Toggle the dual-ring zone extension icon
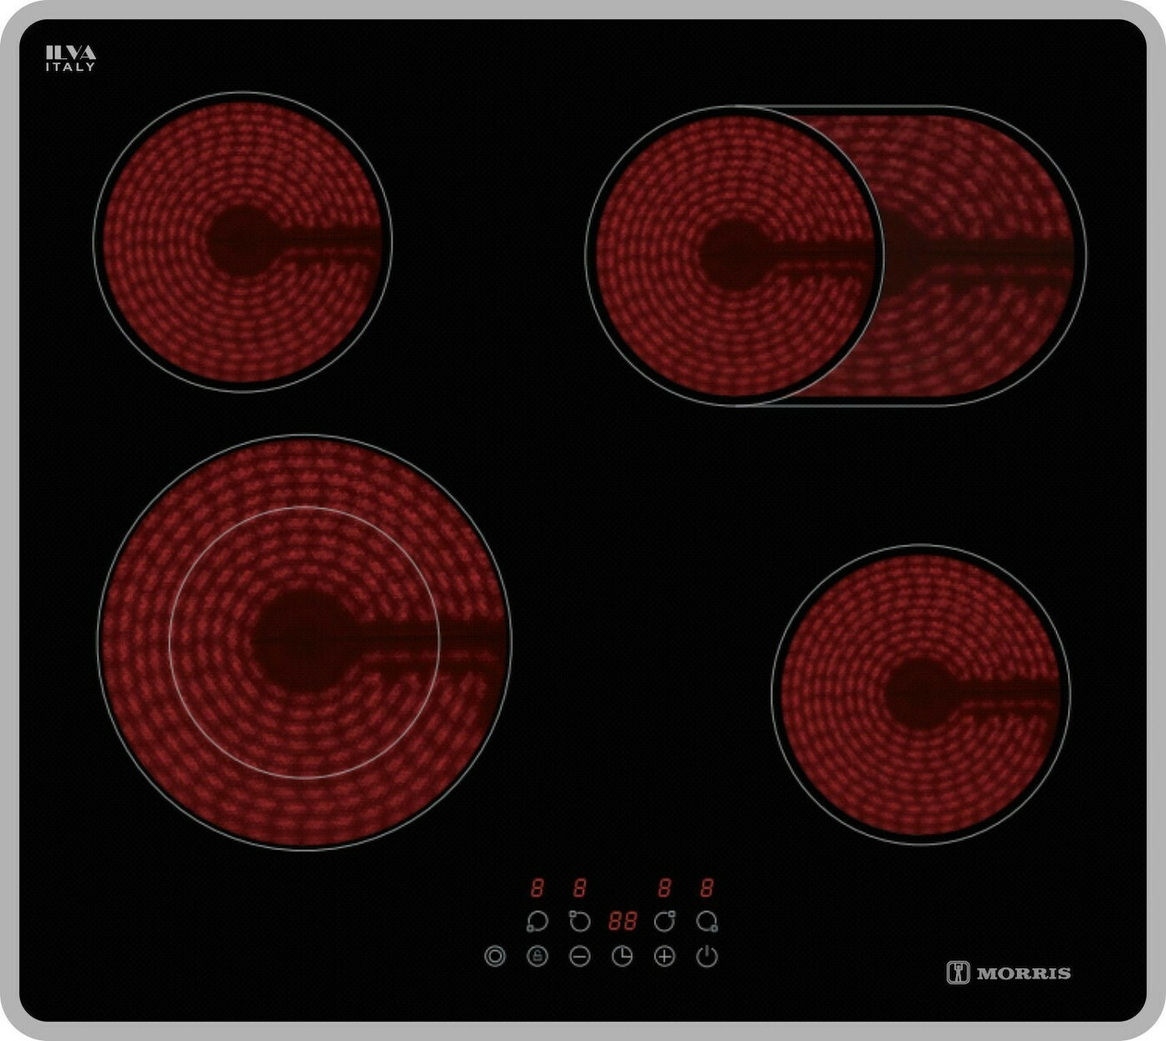Image resolution: width=1166 pixels, height=1041 pixels. [x=495, y=956]
